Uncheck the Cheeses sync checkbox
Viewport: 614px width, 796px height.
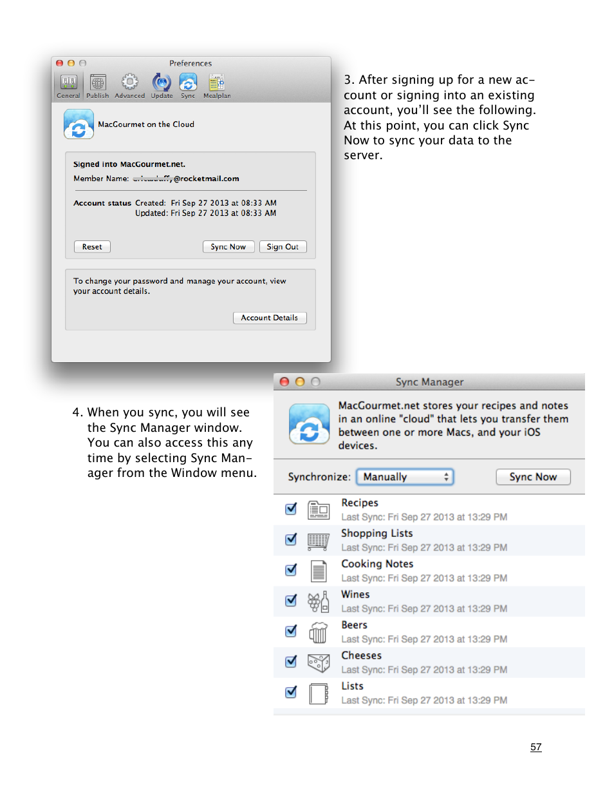(x=291, y=661)
